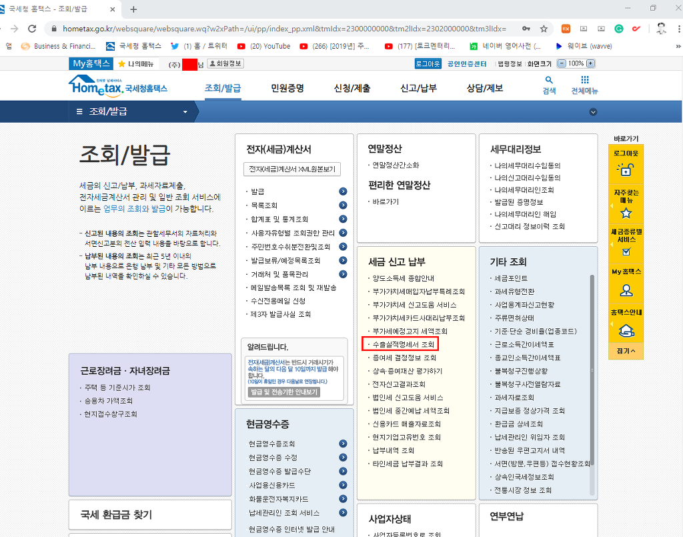Collapse the shortcut sidebar with 접기
The image size is (683, 537).
tap(626, 351)
